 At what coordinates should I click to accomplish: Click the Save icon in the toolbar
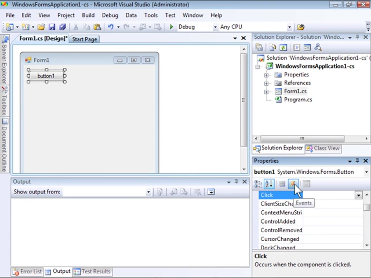(x=52, y=27)
